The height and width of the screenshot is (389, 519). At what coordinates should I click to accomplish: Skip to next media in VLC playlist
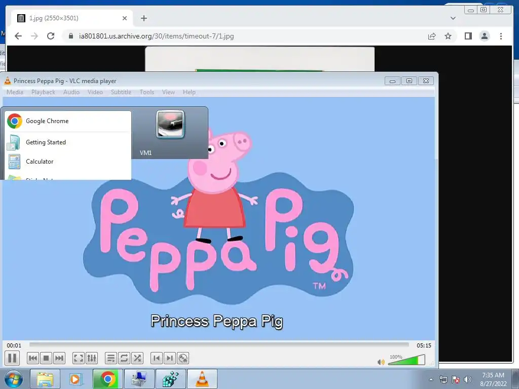point(59,358)
